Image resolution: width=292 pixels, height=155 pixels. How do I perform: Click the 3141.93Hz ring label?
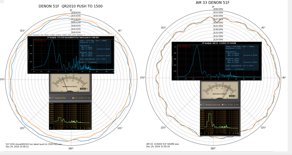click(x=218, y=26)
